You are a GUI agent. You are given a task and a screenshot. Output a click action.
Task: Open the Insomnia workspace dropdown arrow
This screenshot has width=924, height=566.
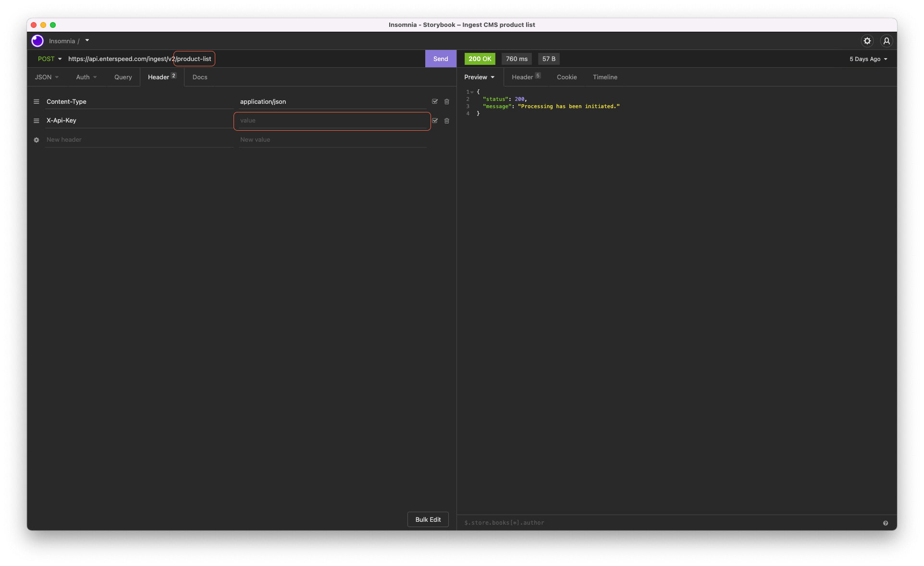(87, 40)
